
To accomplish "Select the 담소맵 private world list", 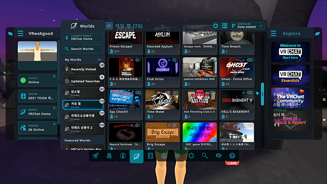I will [x=83, y=93].
